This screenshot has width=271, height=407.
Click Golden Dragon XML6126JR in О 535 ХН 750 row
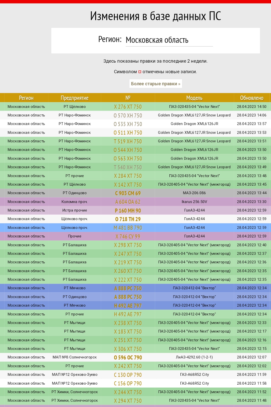click(x=194, y=124)
